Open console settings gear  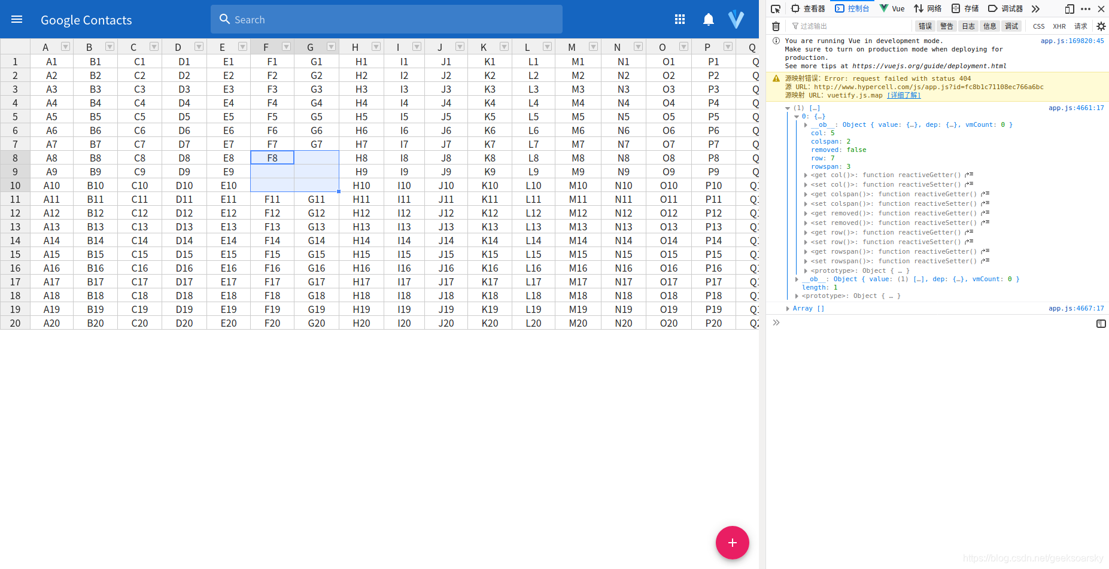tap(1101, 26)
